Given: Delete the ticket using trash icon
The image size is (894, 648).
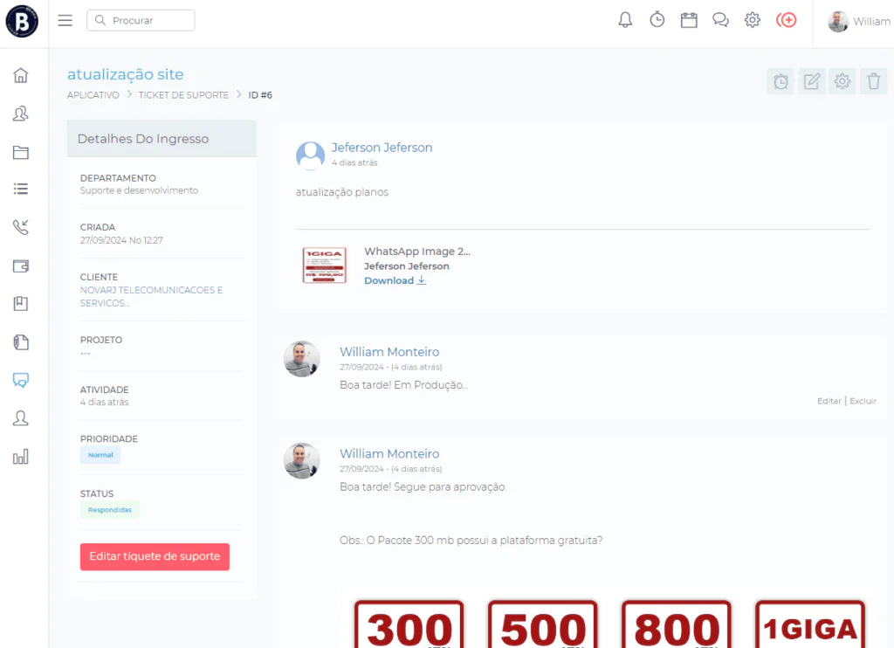Looking at the screenshot, I should tap(873, 81).
